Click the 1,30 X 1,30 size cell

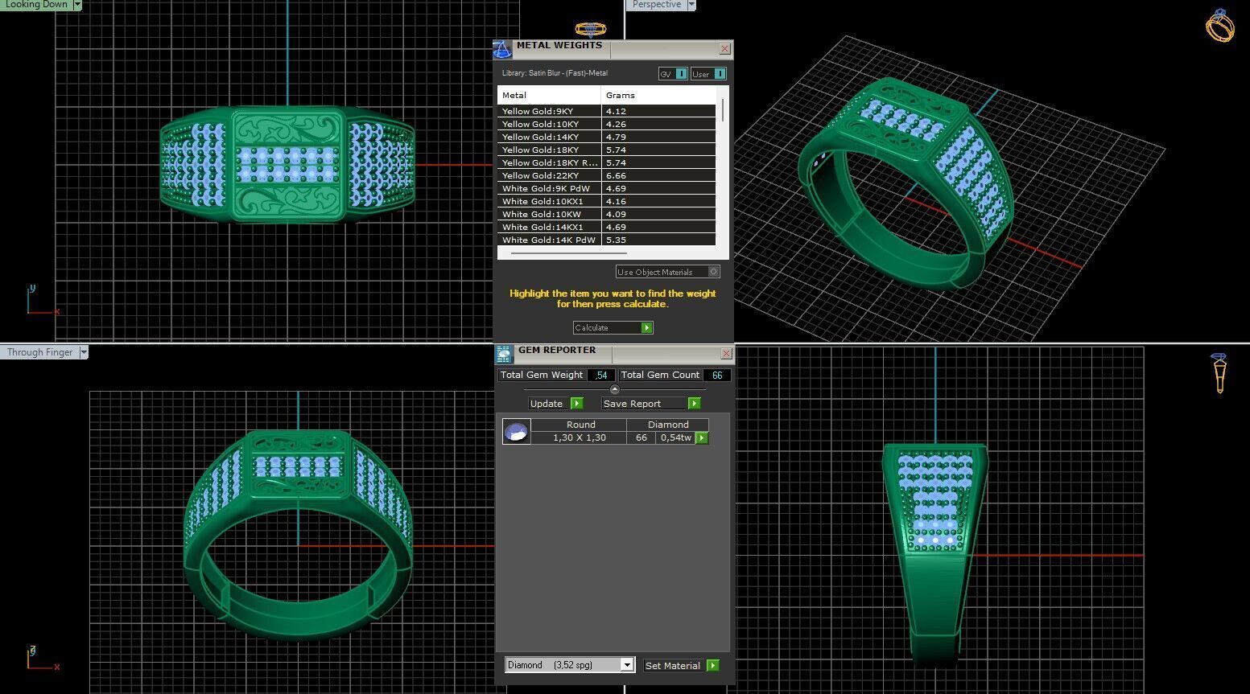580,438
